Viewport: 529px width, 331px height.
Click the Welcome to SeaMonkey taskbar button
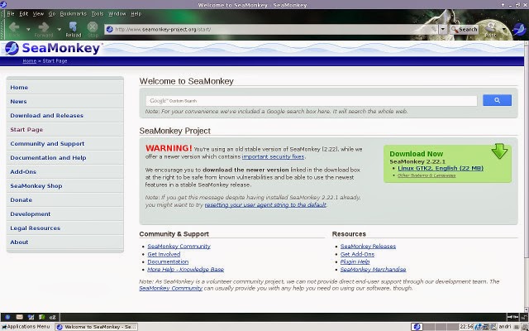tap(97, 327)
